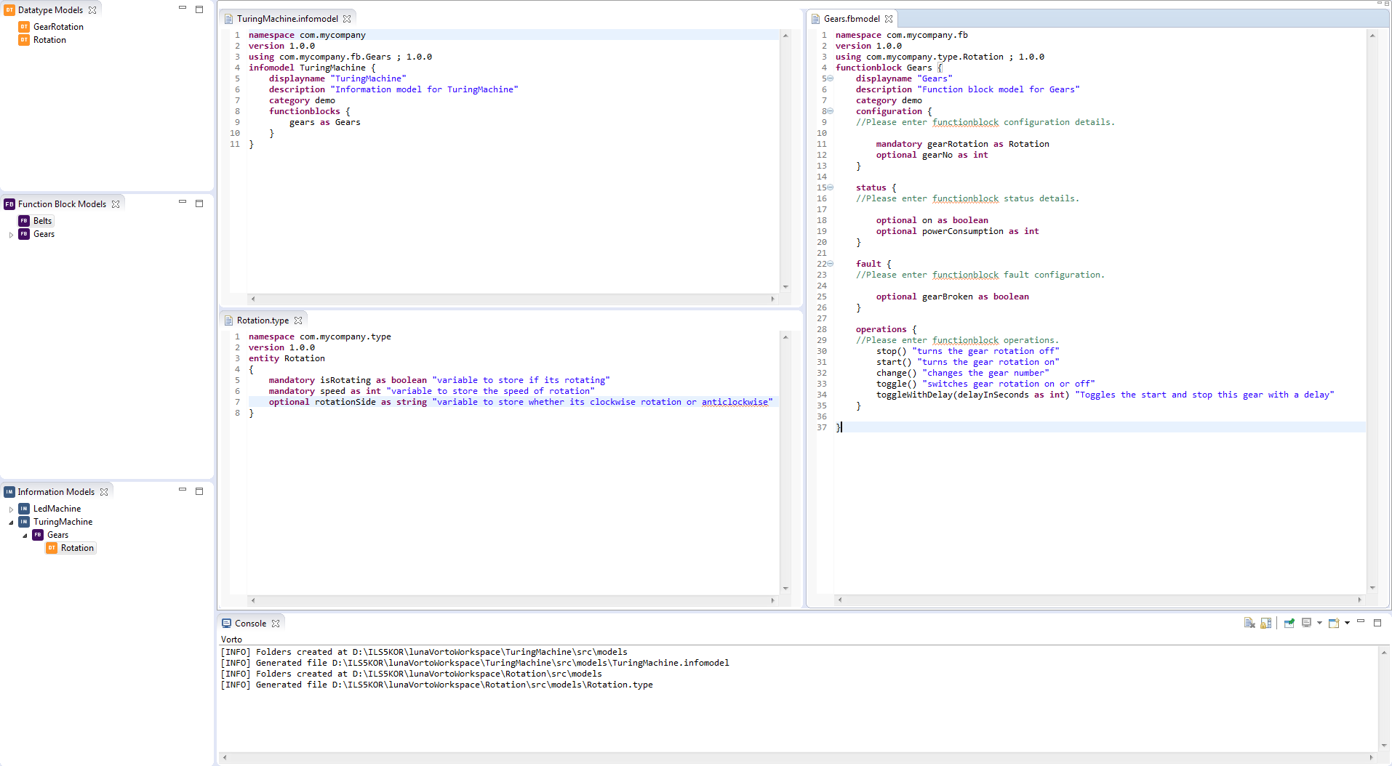Switch to Rotation.type editor tab
The height and width of the screenshot is (766, 1392).
(263, 320)
